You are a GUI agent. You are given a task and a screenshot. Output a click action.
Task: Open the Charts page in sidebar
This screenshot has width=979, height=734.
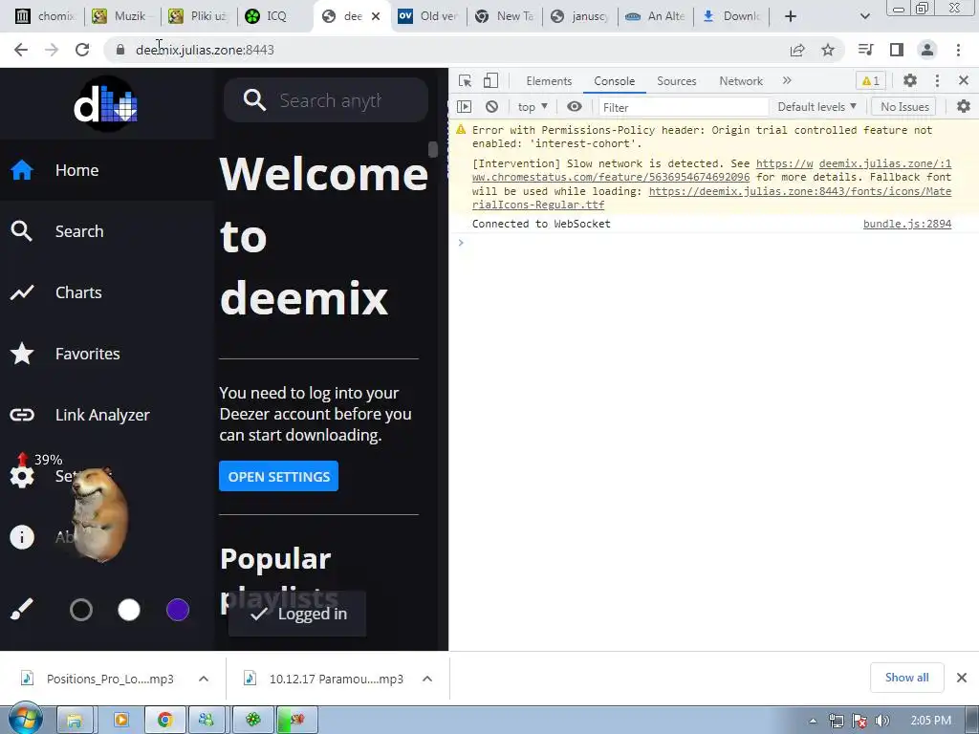[x=107, y=292]
